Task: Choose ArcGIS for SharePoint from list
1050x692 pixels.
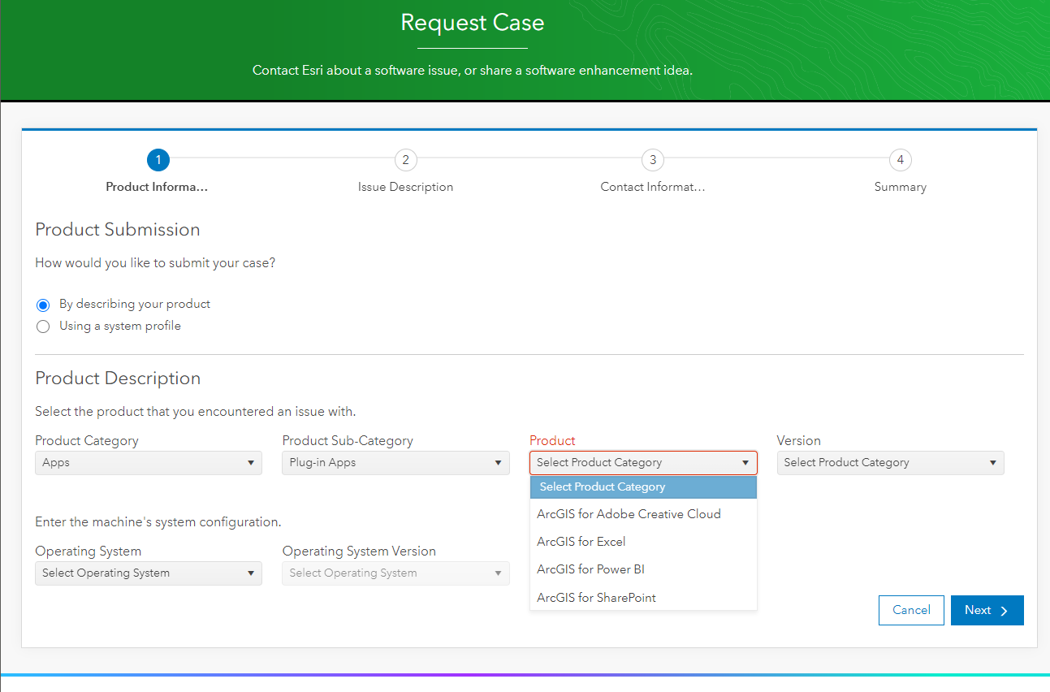Action: pyautogui.click(x=596, y=598)
